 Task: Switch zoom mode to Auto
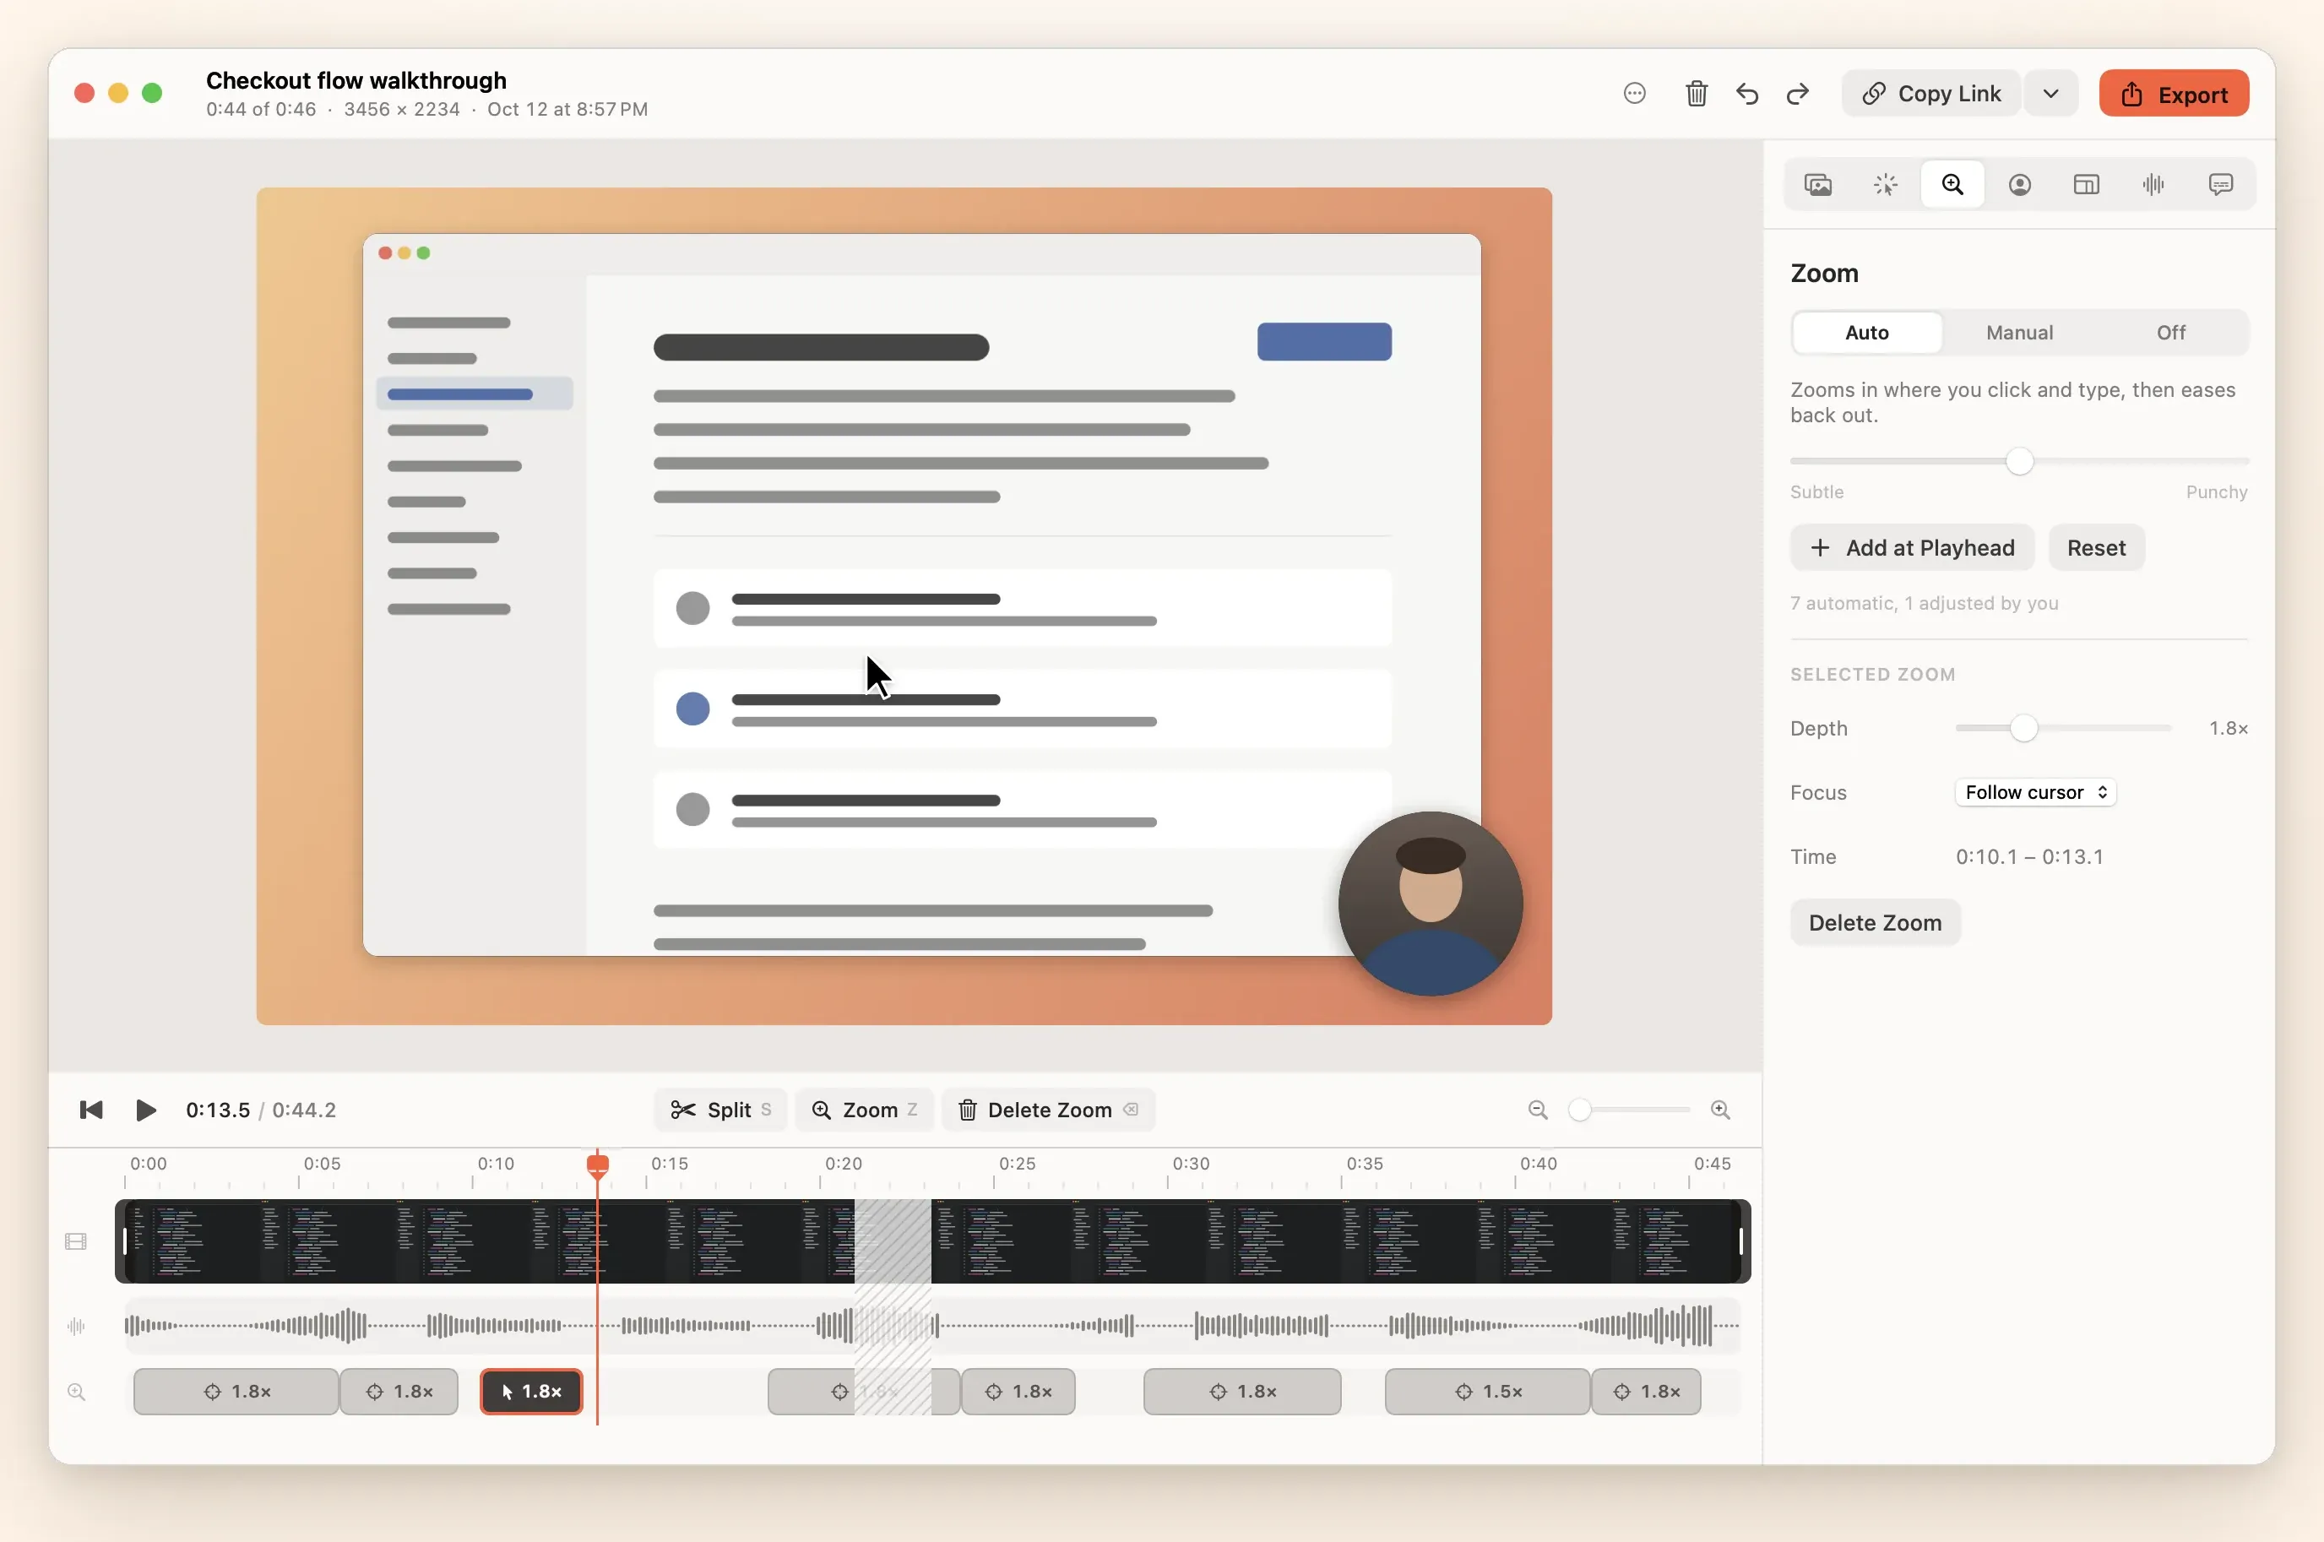(x=1865, y=333)
